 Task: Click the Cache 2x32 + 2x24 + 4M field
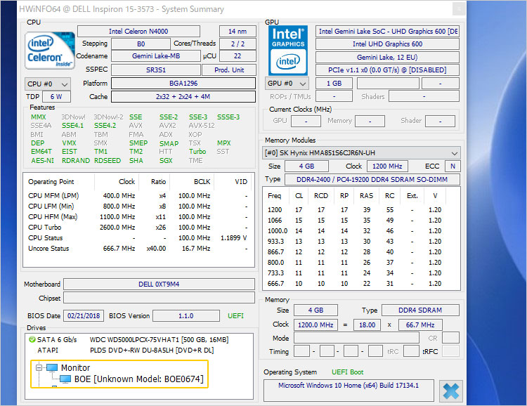(x=183, y=96)
